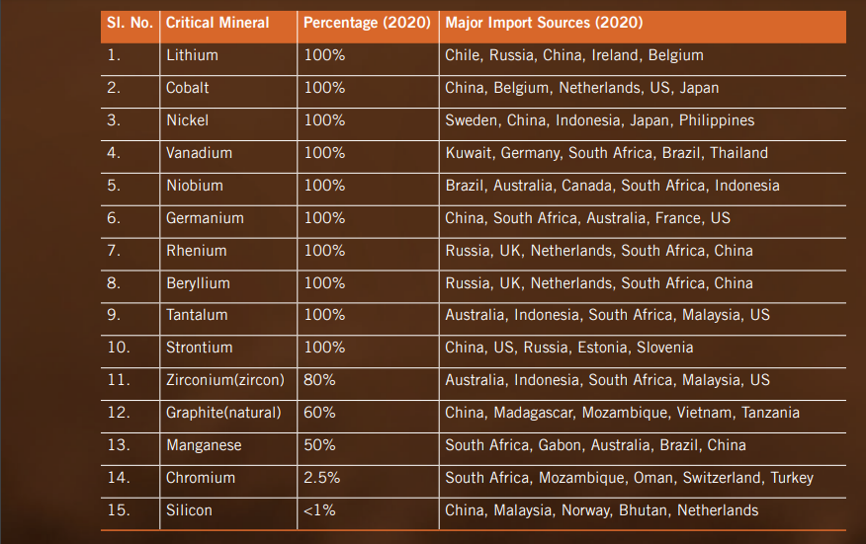Click the Tantalum import sources text

(608, 315)
